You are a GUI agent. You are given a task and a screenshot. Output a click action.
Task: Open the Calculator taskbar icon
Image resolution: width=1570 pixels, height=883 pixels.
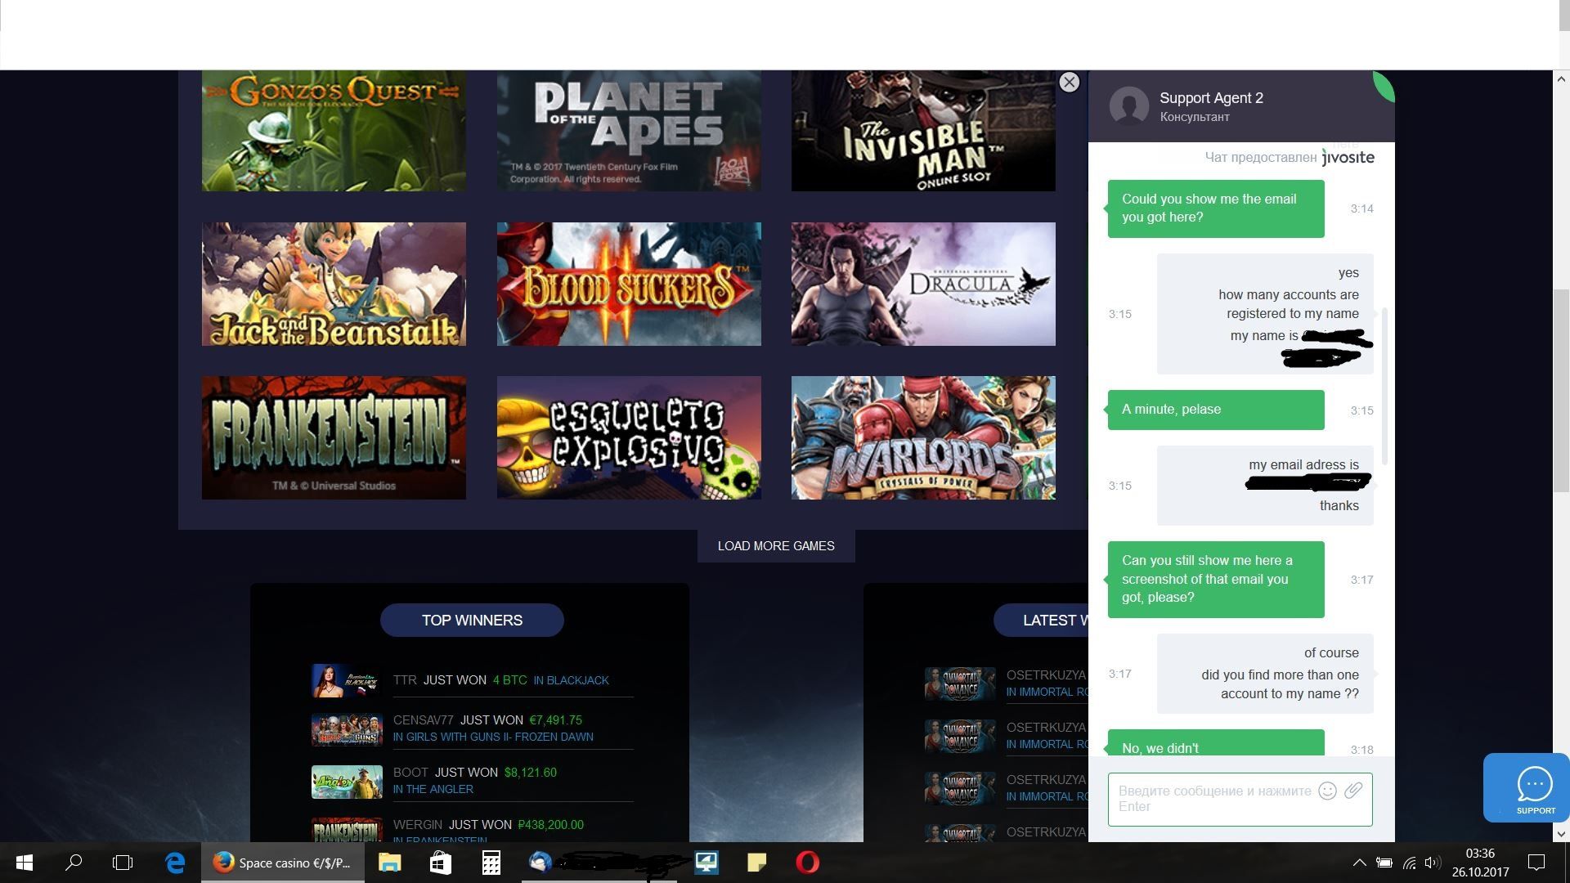pos(491,863)
